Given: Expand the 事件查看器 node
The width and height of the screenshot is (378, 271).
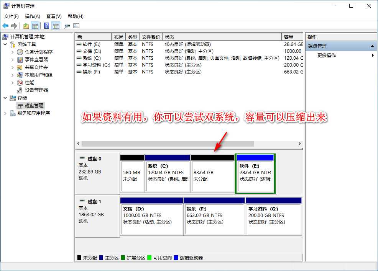Looking at the screenshot, I should coord(13,60).
